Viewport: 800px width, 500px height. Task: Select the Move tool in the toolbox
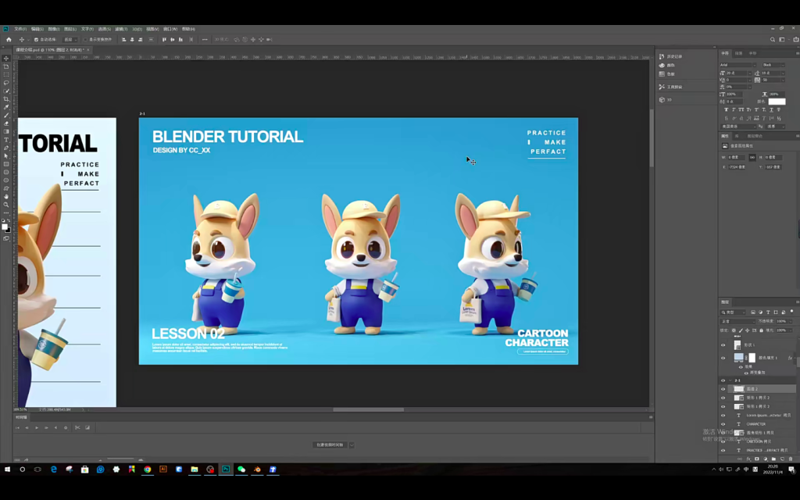click(x=6, y=59)
